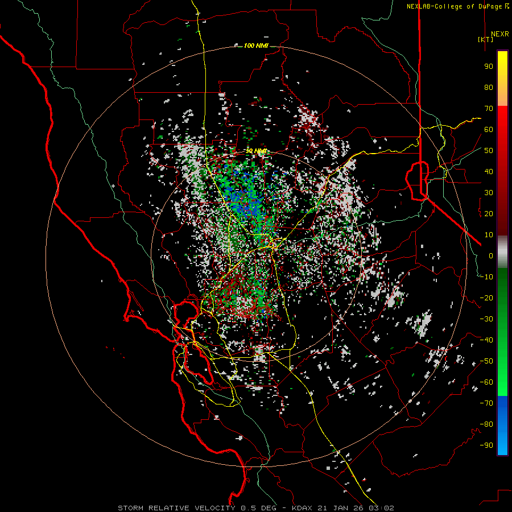The width and height of the screenshot is (512, 512).
Task: Select the positive 90 scale value
Action: (489, 67)
